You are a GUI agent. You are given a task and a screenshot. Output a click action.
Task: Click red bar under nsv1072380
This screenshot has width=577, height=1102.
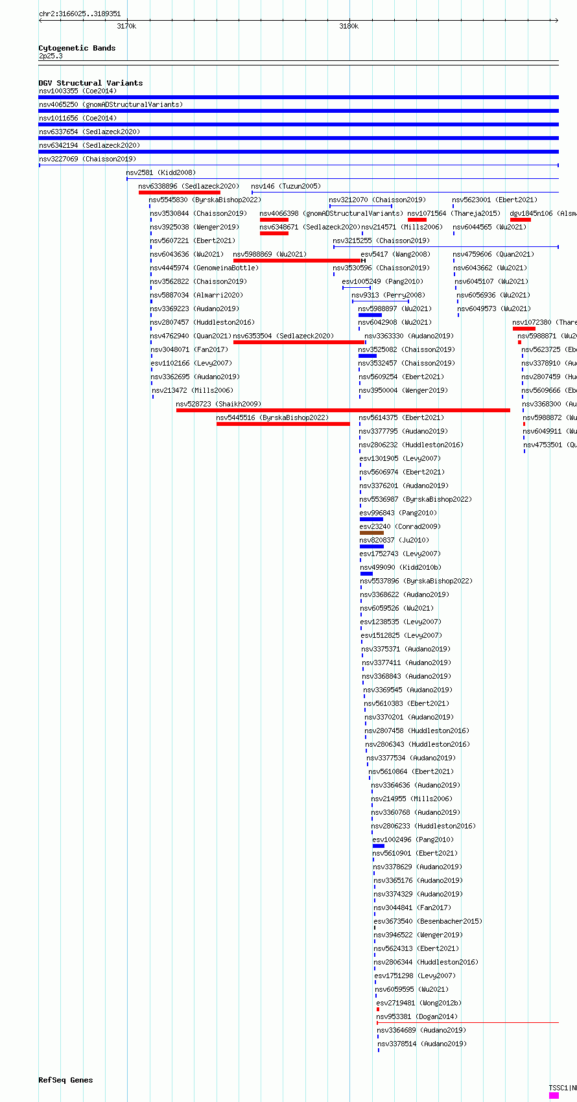coord(524,329)
